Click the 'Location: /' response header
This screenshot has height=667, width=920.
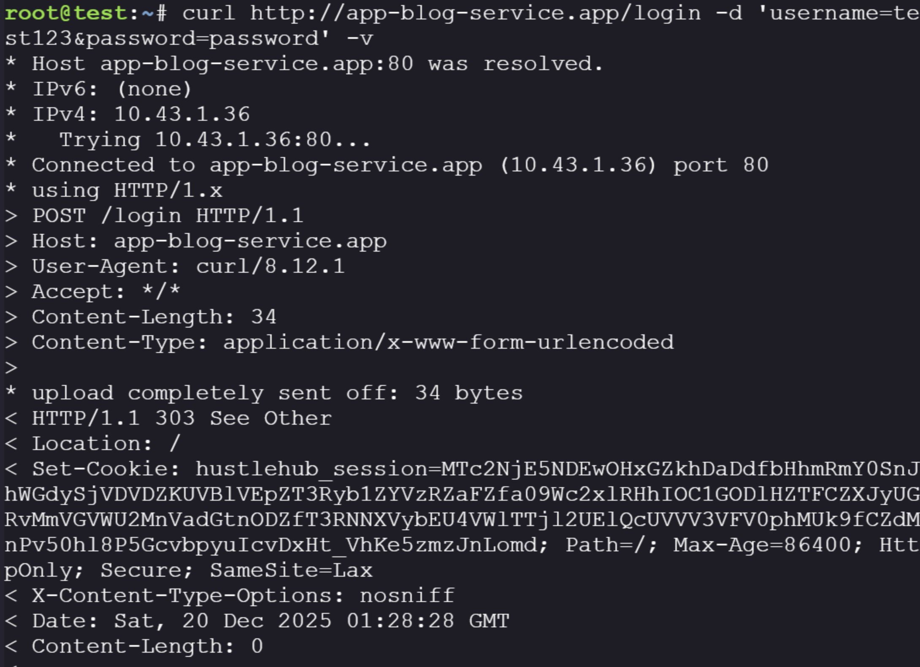click(106, 444)
